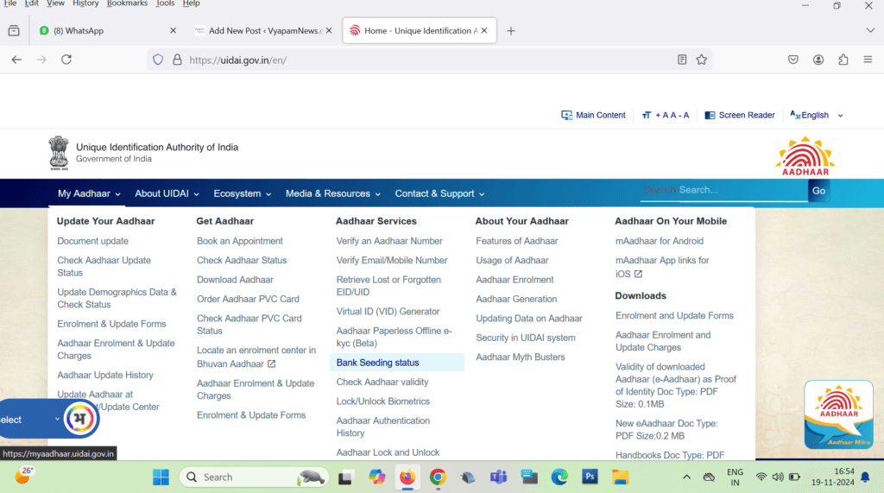Open the English language dropdown
Image resolution: width=884 pixels, height=493 pixels.
(817, 115)
